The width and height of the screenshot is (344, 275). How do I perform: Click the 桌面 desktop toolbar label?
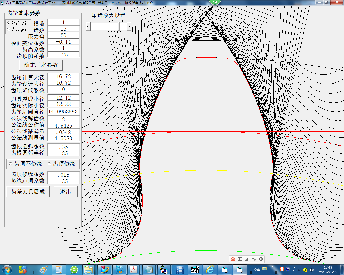(x=257, y=269)
